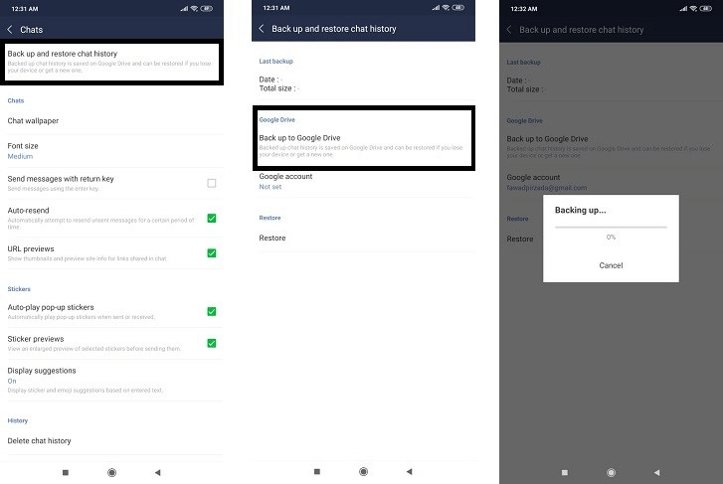The image size is (723, 484).
Task: Tap Last backup header on middle screen
Action: pyautogui.click(x=275, y=61)
